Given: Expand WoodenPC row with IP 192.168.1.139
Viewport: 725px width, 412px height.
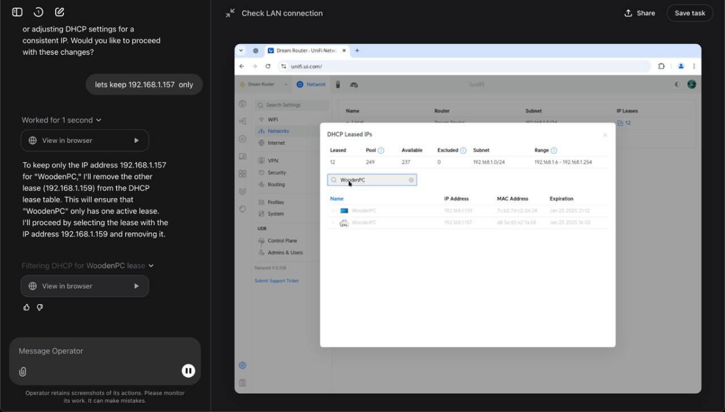Looking at the screenshot, I should click(333, 211).
